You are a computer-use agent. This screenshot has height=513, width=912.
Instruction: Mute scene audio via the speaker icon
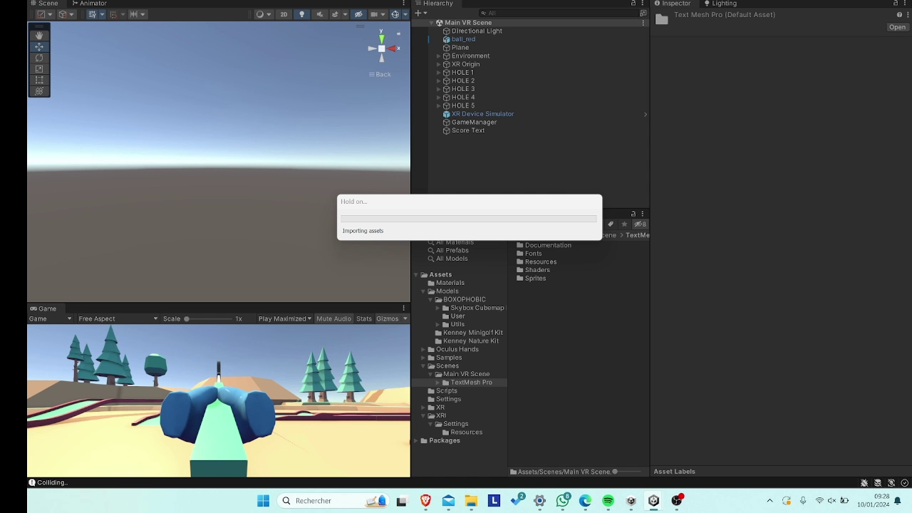pyautogui.click(x=318, y=14)
